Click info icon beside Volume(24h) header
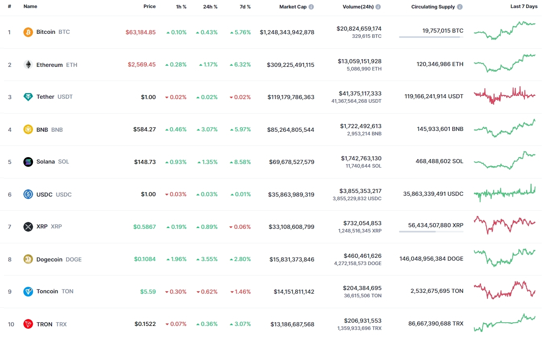The width and height of the screenshot is (547, 338). pyautogui.click(x=378, y=7)
